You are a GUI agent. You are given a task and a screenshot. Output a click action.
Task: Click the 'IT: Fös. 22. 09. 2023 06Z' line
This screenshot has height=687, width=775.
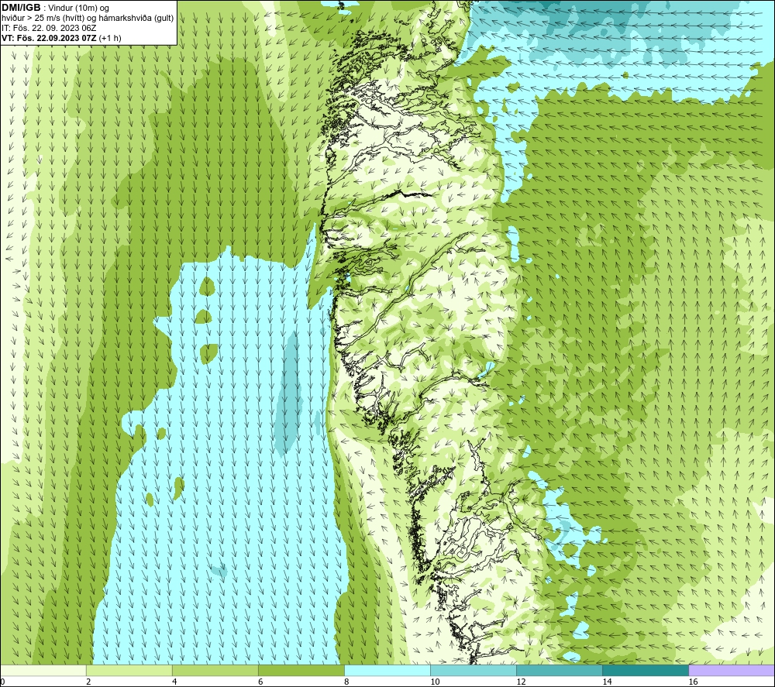49,28
